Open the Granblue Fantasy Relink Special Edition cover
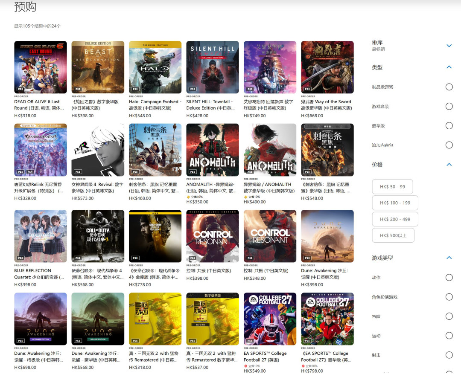The height and width of the screenshot is (374, 461). (x=41, y=150)
